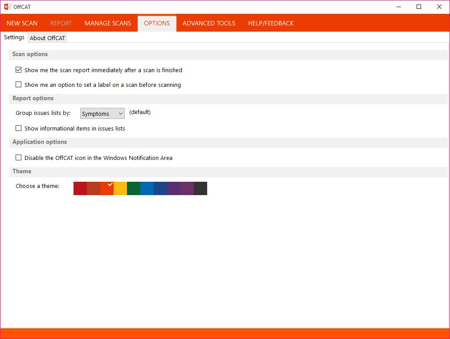
Task: Click the '(default)' text beside dropdown
Action: tap(140, 112)
